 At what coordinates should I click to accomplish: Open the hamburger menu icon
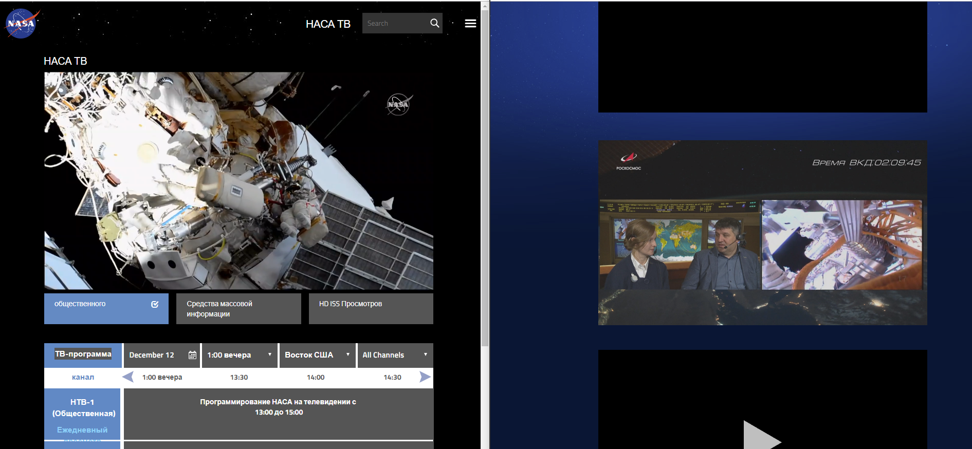pyautogui.click(x=470, y=24)
